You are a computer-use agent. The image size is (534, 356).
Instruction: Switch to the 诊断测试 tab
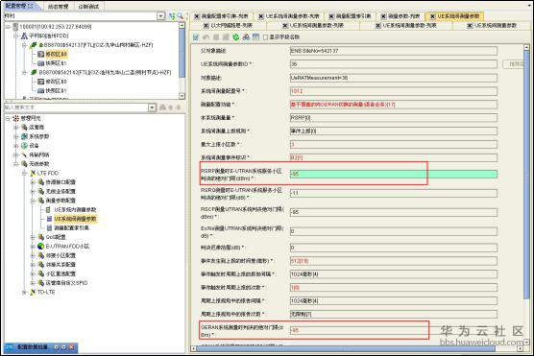pyautogui.click(x=88, y=6)
